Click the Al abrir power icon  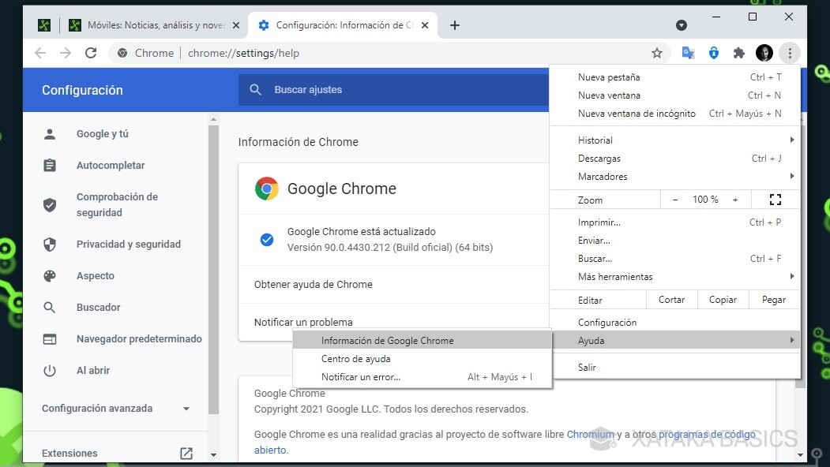pyautogui.click(x=49, y=370)
